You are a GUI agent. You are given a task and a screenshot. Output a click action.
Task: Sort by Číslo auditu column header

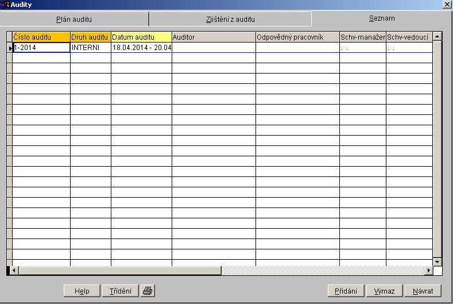pyautogui.click(x=41, y=37)
